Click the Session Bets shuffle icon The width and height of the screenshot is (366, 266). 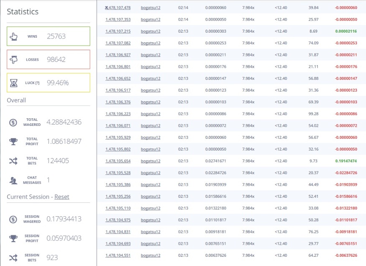click(x=13, y=258)
